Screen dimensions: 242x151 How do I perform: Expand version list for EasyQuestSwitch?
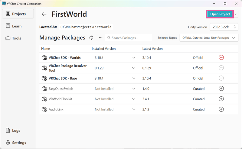coord(134,88)
